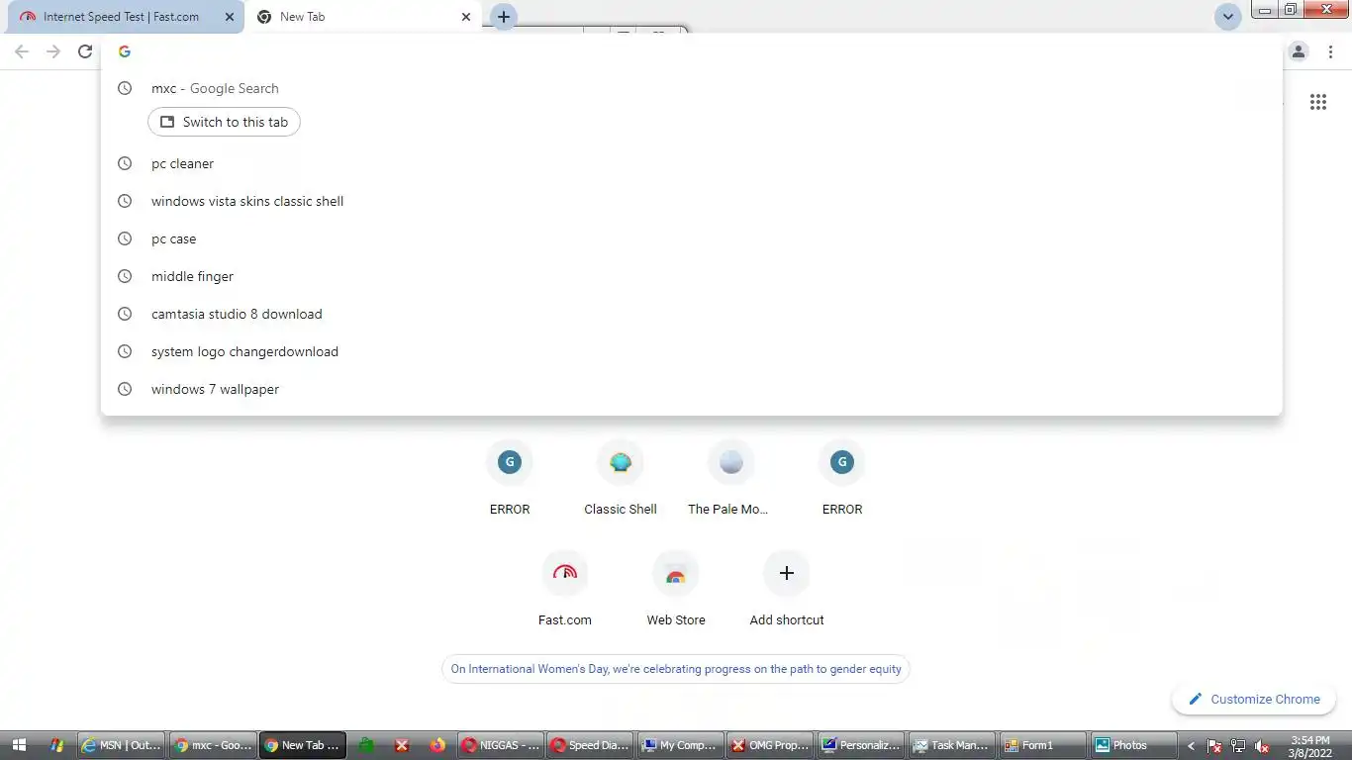Image resolution: width=1352 pixels, height=760 pixels.
Task: Open The Pale Moon shortcut tile
Action: (731, 478)
